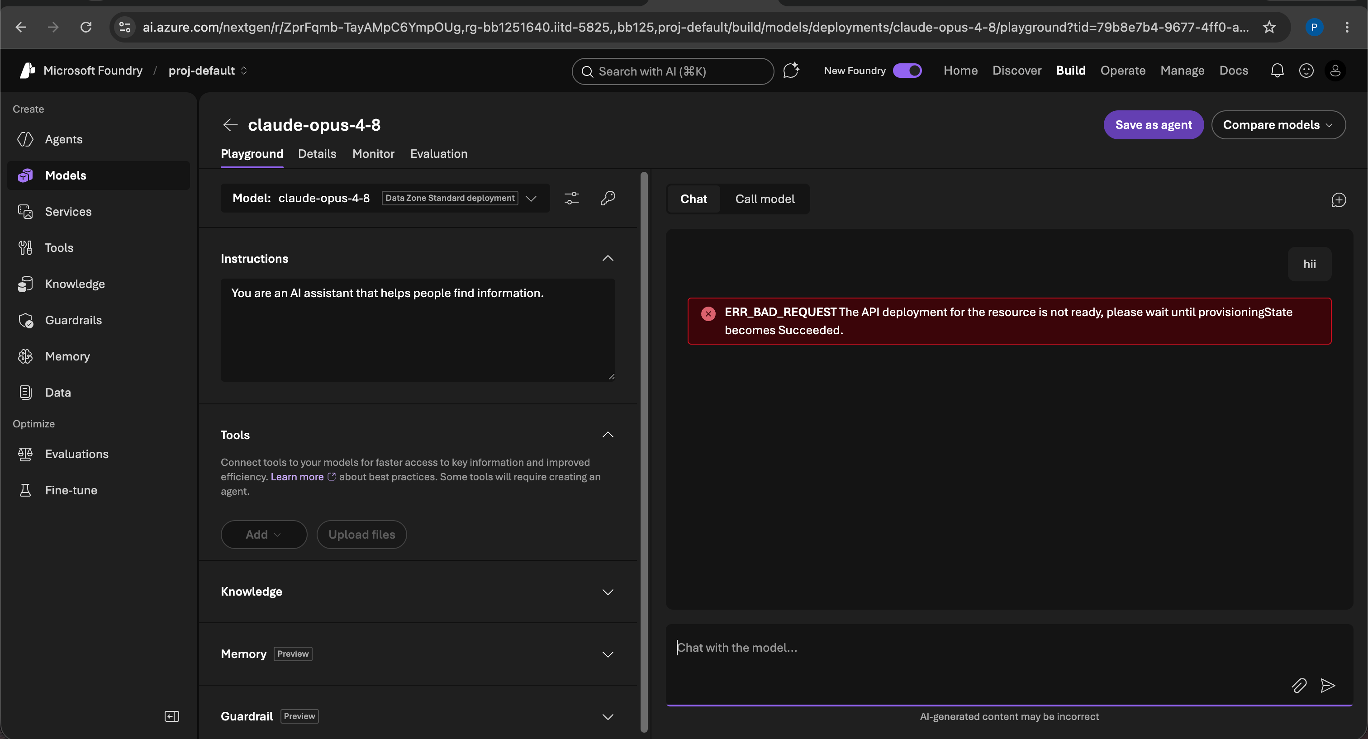The image size is (1368, 739).
Task: Open the proj-default project switcher
Action: (208, 71)
